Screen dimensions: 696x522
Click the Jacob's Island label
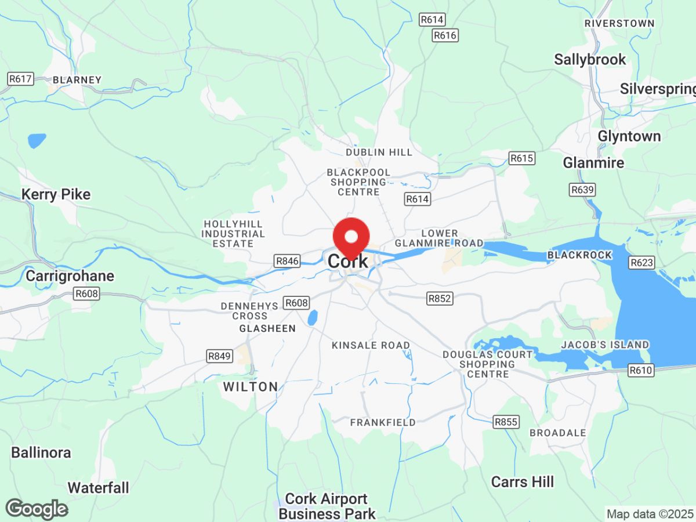pos(605,345)
